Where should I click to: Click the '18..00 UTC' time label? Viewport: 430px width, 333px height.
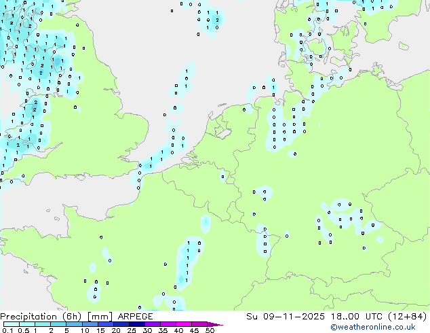(356, 317)
